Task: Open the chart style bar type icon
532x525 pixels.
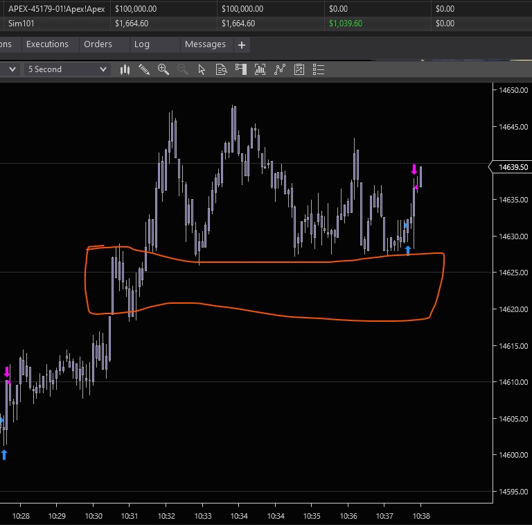Action: [125, 69]
